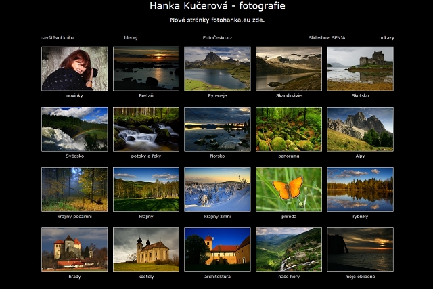The width and height of the screenshot is (433, 289).
Task: Click the Pyreneje caption label
Action: tap(217, 95)
